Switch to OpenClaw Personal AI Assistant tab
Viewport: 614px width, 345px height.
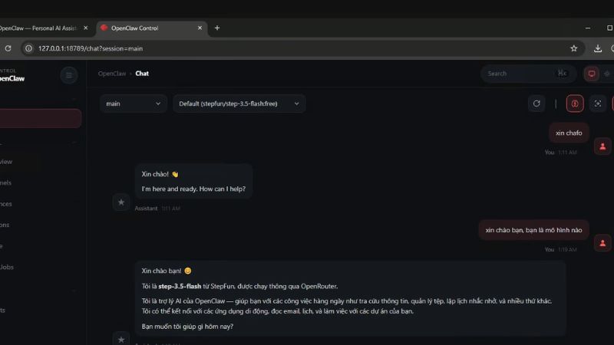point(38,28)
